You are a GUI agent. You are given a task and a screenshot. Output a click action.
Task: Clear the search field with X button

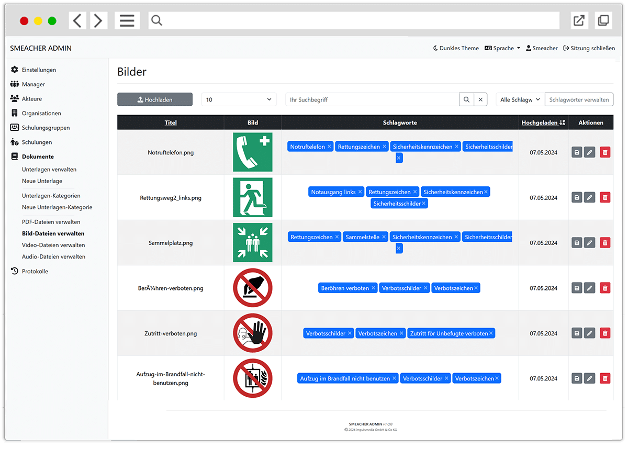(x=480, y=99)
